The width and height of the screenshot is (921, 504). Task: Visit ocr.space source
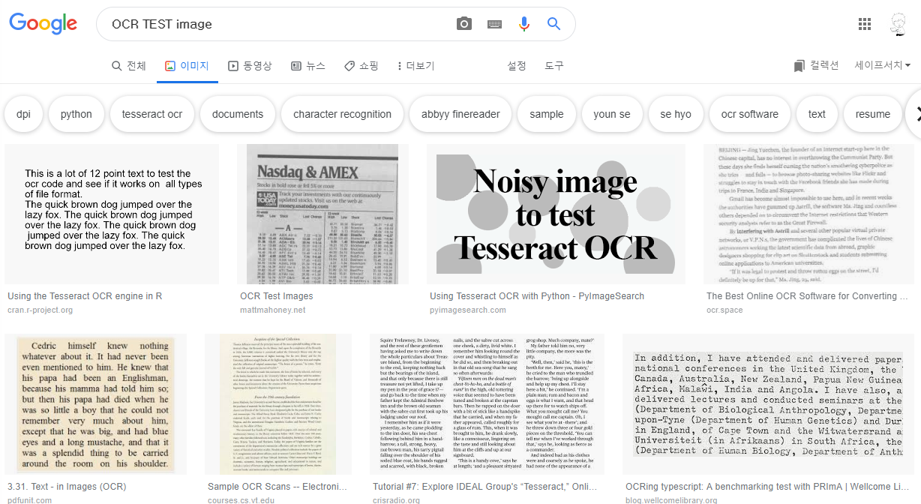click(724, 310)
